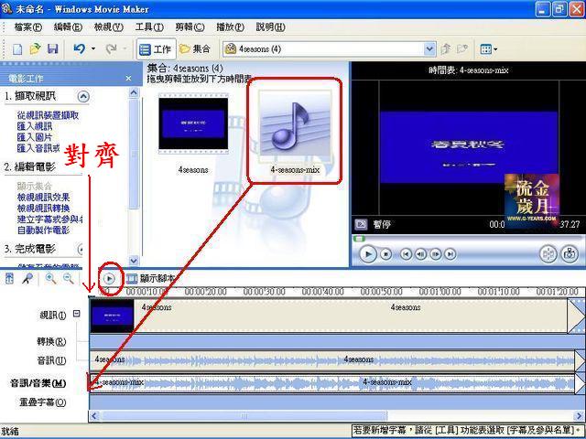Zoom in on the timeline

(50, 278)
